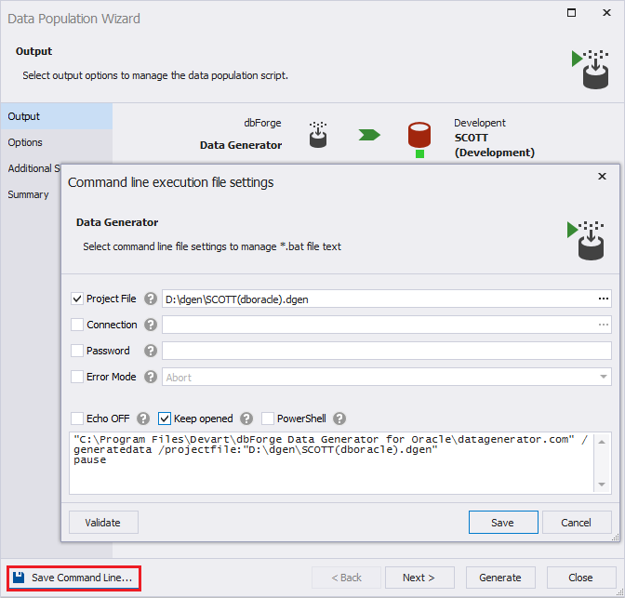Image resolution: width=625 pixels, height=598 pixels.
Task: Click the floppy disk icon on Save Command Line
Action: coord(19,578)
